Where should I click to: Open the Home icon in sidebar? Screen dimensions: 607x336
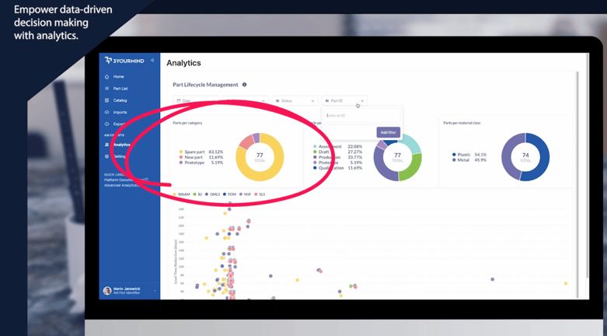coord(106,77)
